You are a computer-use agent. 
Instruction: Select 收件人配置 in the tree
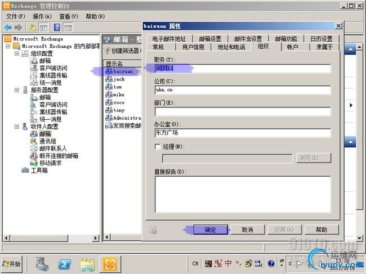coord(44,127)
